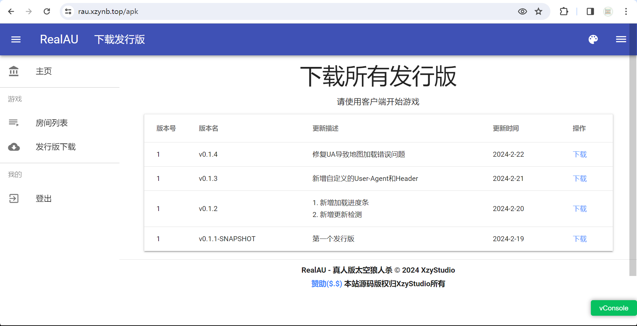The width and height of the screenshot is (637, 326).
Task: Open 主页 in the sidebar
Action: 60,71
